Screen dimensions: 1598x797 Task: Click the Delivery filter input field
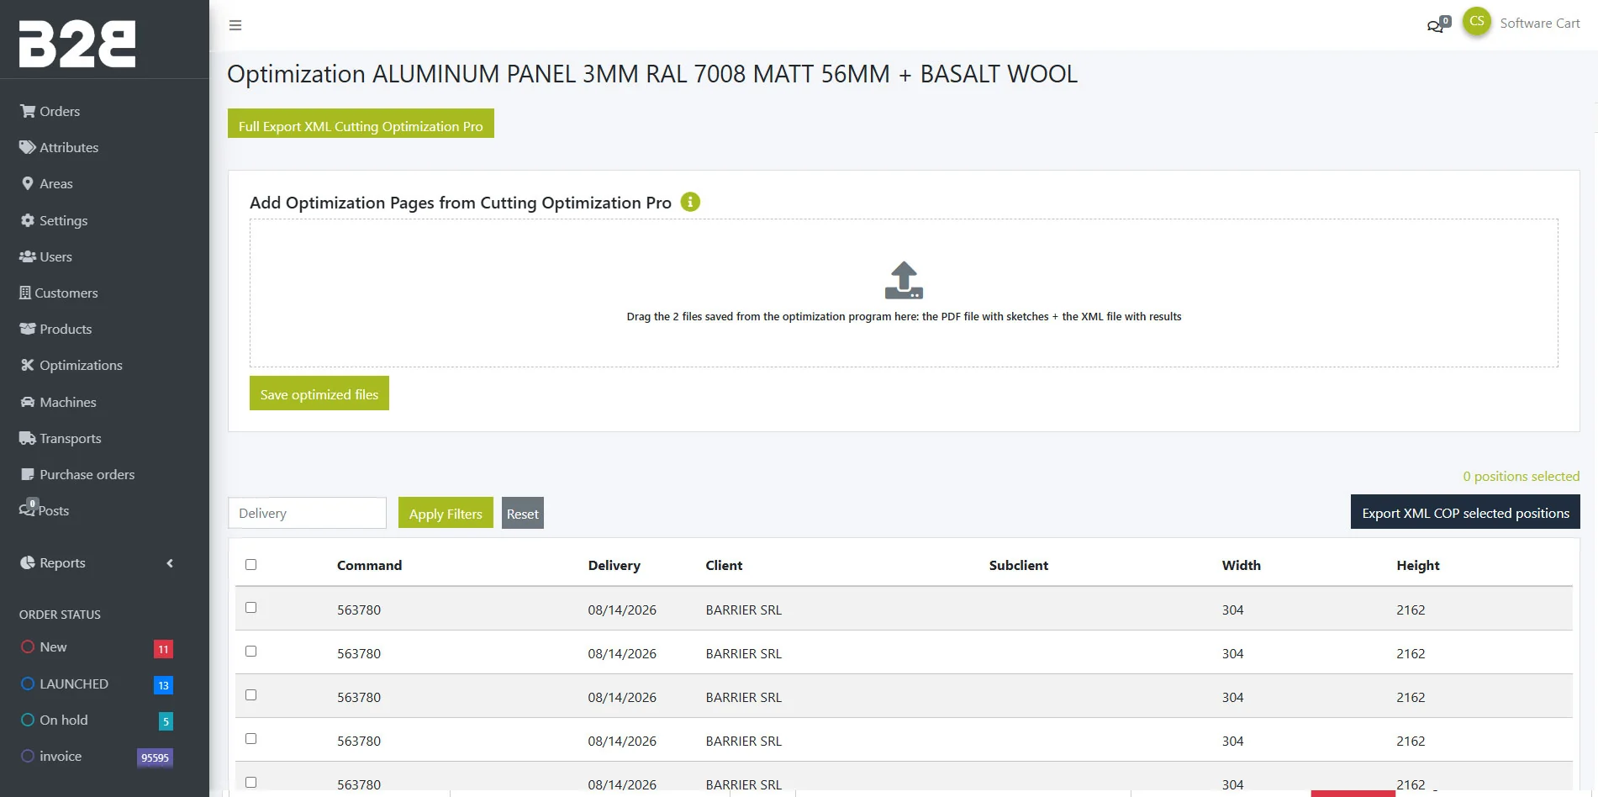click(307, 513)
